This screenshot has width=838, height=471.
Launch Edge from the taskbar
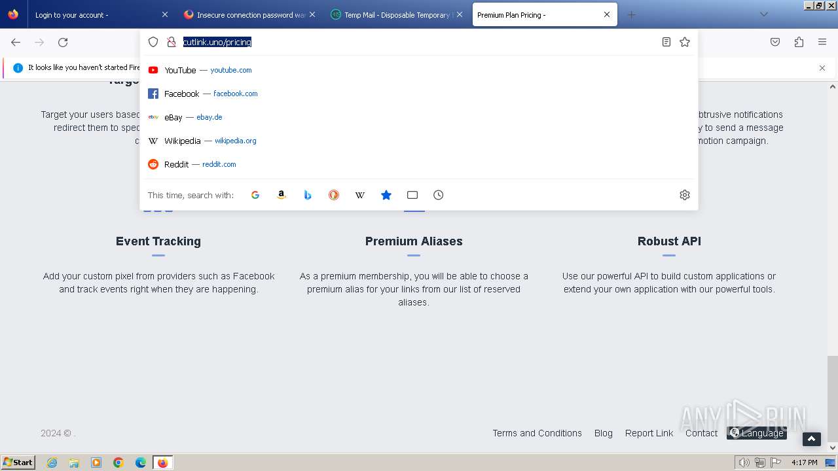pyautogui.click(x=141, y=462)
